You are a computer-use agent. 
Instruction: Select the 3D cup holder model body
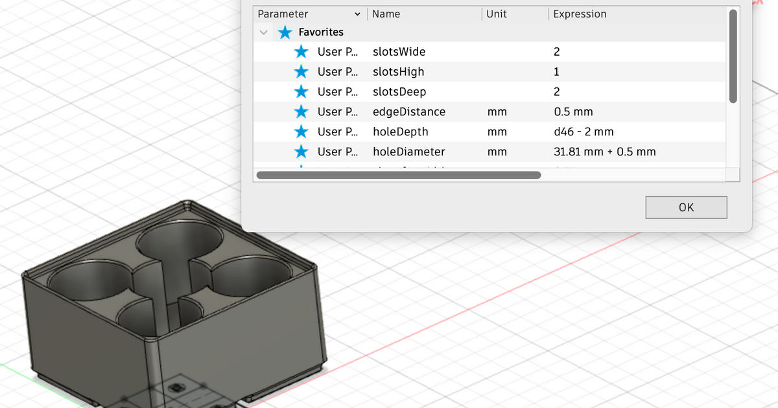(169, 311)
